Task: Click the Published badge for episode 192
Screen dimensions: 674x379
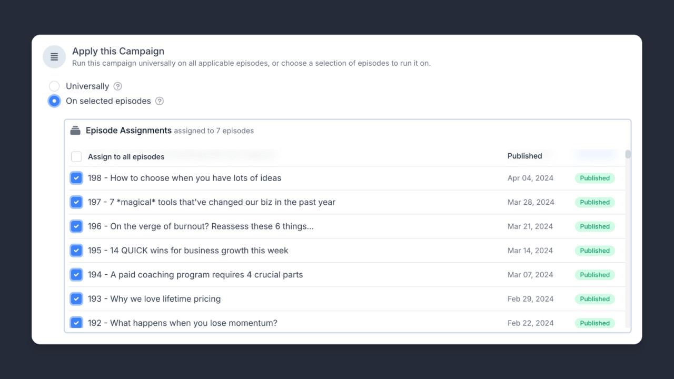Action: tap(594, 323)
